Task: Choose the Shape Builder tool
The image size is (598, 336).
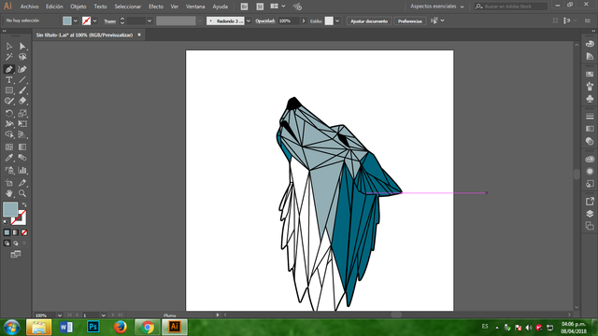Action: click(8, 134)
